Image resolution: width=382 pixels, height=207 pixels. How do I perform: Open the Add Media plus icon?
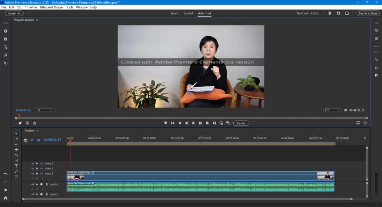(5, 31)
